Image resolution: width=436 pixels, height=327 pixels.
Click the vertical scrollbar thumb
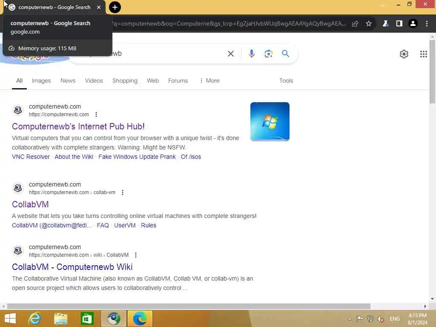[432, 72]
